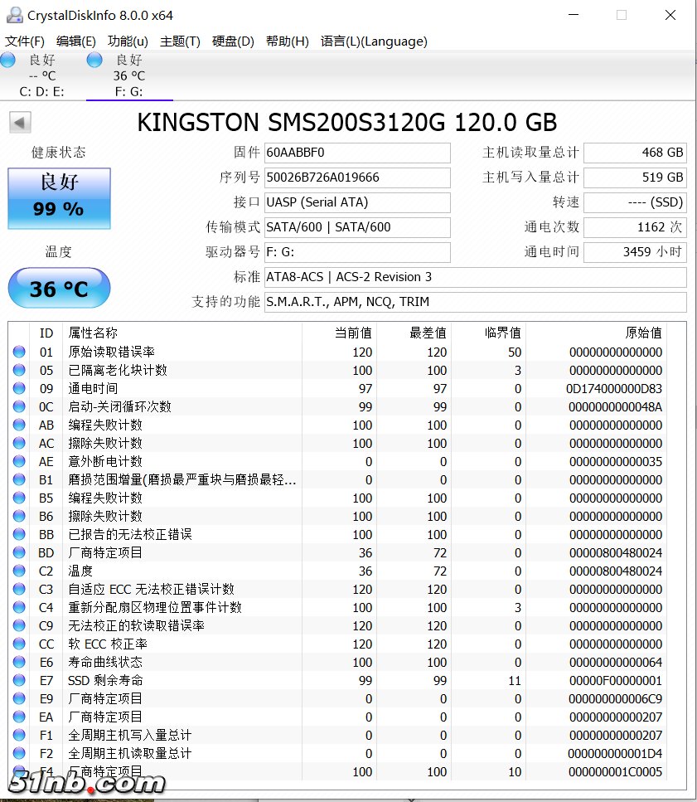Click the 良好 99 % health status button
Viewport: 697px width, 802px height.
tap(59, 198)
